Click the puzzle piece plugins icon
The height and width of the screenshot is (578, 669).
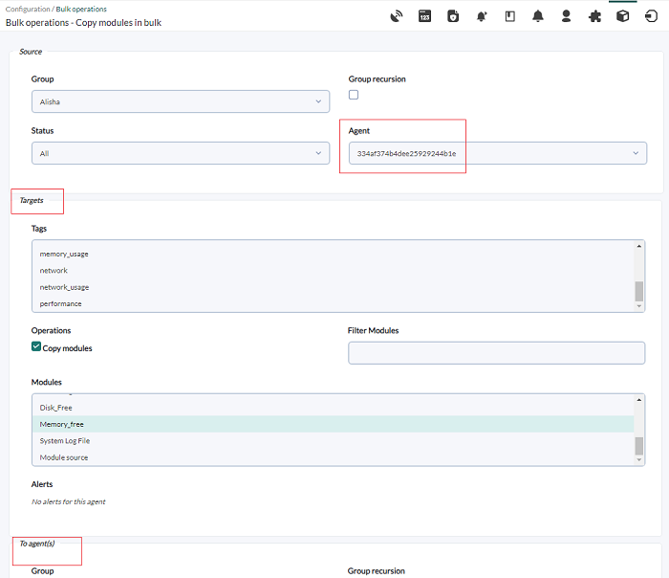594,16
